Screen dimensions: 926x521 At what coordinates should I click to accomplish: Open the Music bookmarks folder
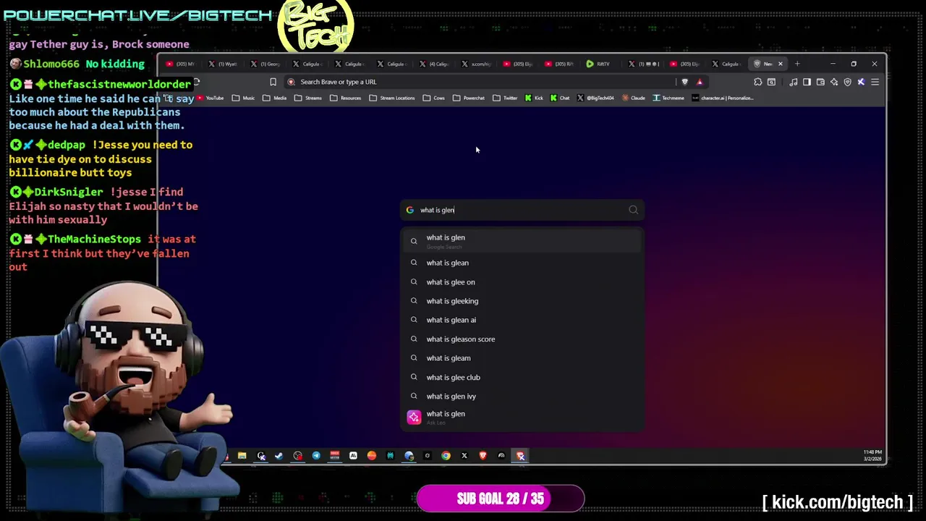243,98
